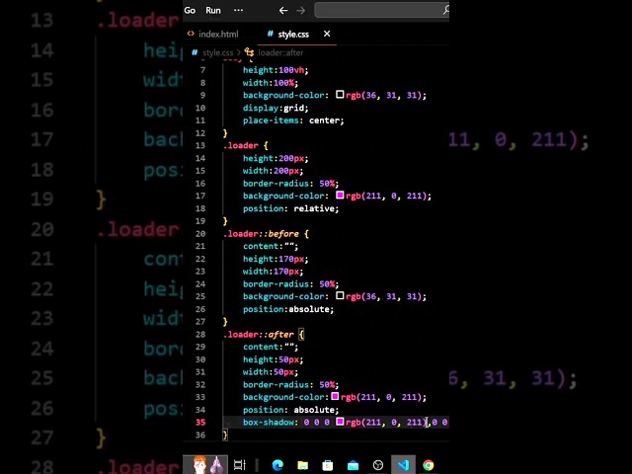Click style.css in the breadcrumb
Screen dimensions: 632x474
click(217, 52)
